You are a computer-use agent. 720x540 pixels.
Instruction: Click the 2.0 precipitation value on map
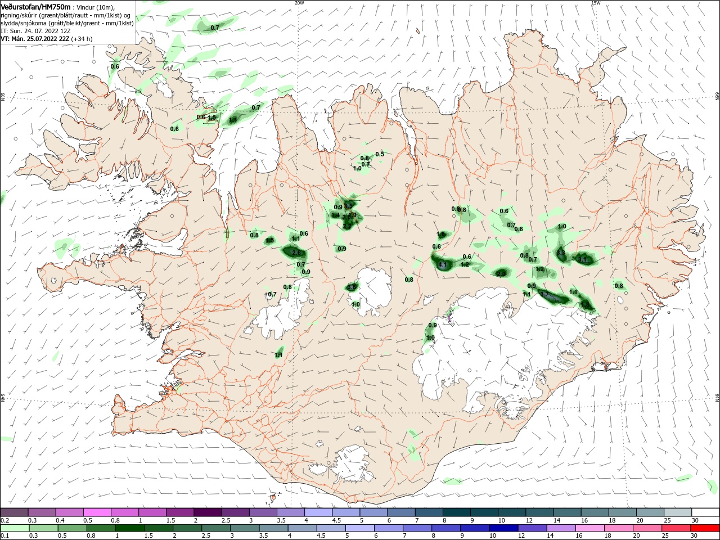pyautogui.click(x=501, y=273)
